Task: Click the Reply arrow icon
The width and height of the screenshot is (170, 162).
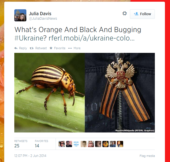Action: tap(16, 48)
